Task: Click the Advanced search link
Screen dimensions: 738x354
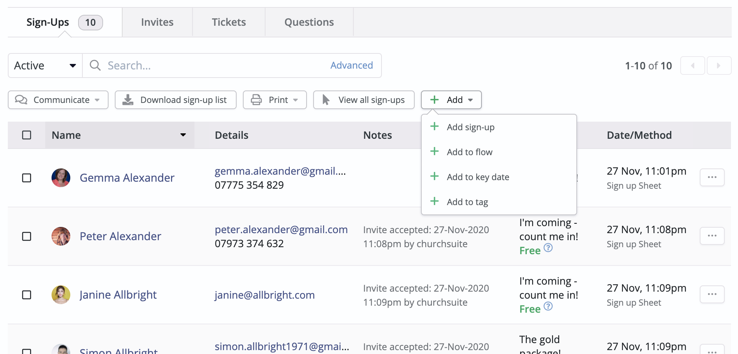Action: point(351,65)
